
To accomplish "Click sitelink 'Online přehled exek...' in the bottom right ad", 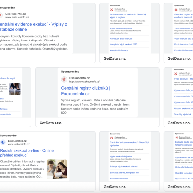I will pyautogui.click(x=184, y=167).
